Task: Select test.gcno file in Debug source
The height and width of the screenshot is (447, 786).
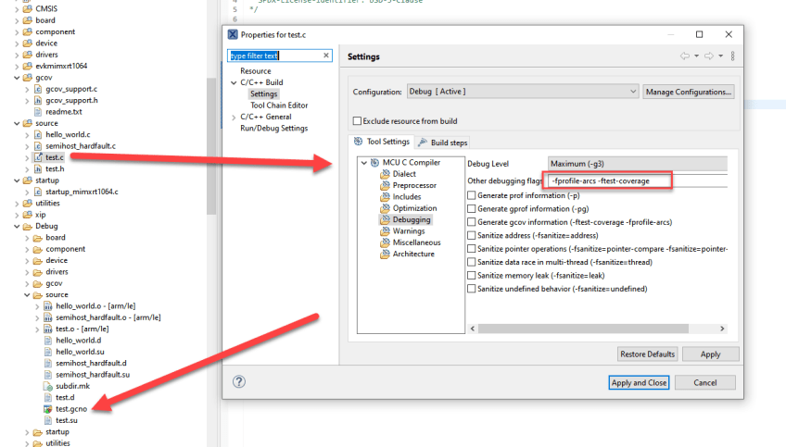Action: [70, 408]
